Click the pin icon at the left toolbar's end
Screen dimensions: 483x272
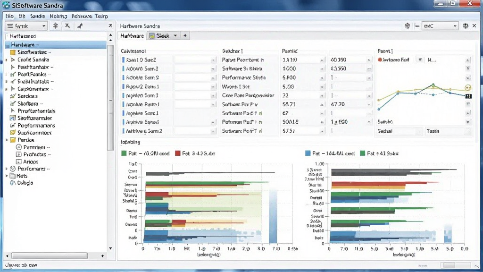[110, 26]
